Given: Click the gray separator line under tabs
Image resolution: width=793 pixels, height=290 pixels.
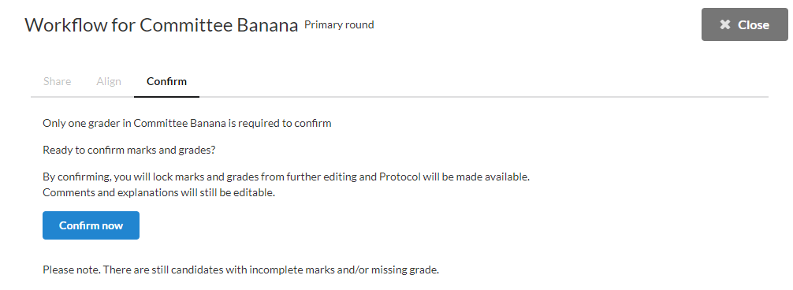Looking at the screenshot, I should [400, 96].
